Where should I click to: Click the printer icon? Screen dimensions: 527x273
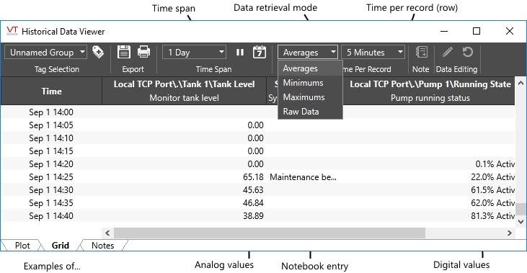(x=144, y=52)
